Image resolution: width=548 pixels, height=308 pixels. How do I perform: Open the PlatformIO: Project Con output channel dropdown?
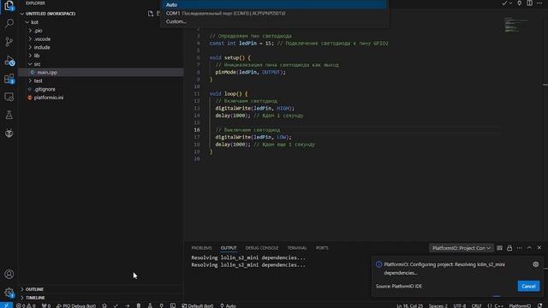click(462, 248)
